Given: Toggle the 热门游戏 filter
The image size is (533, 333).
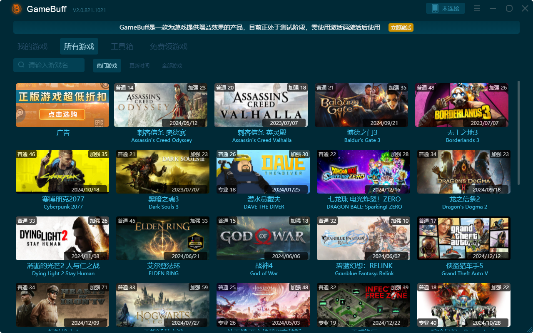Looking at the screenshot, I should pos(107,65).
